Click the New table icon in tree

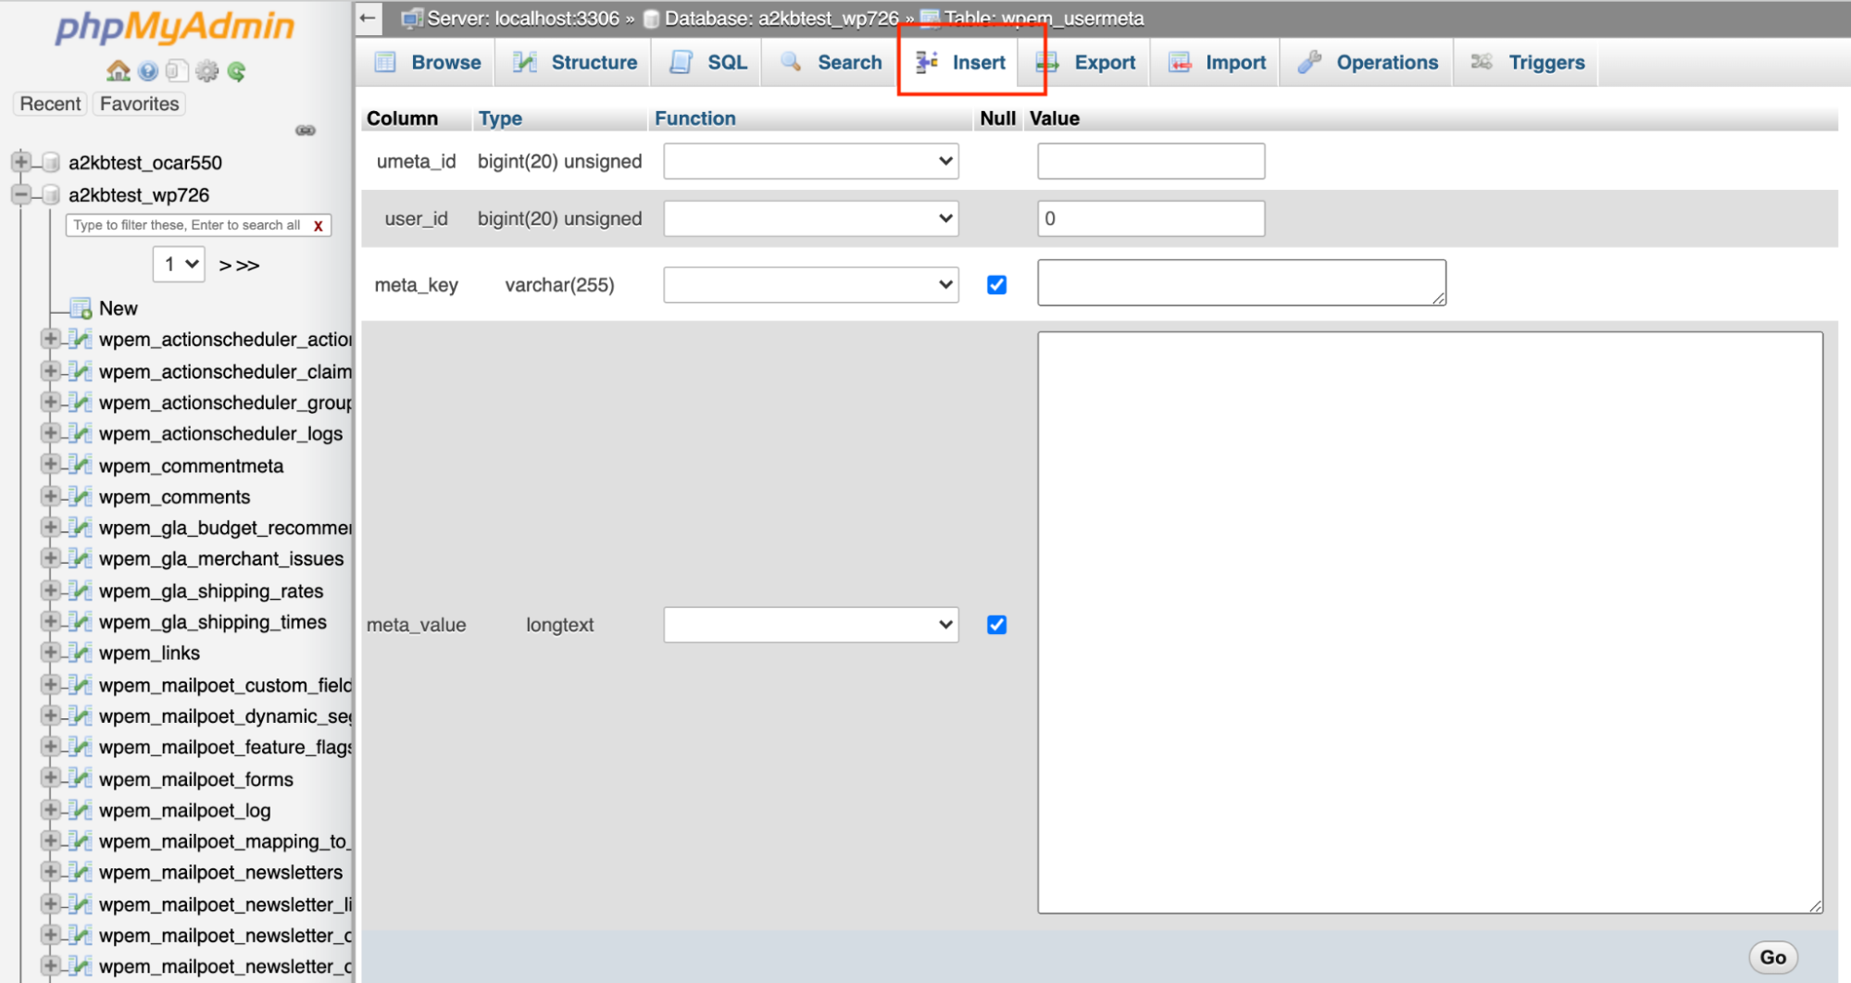[81, 308]
